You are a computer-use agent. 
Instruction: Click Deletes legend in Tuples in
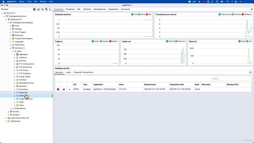[x=114, y=41]
